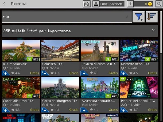
Task: Open Colosseo RTX thumbnail
Action: (x=60, y=51)
